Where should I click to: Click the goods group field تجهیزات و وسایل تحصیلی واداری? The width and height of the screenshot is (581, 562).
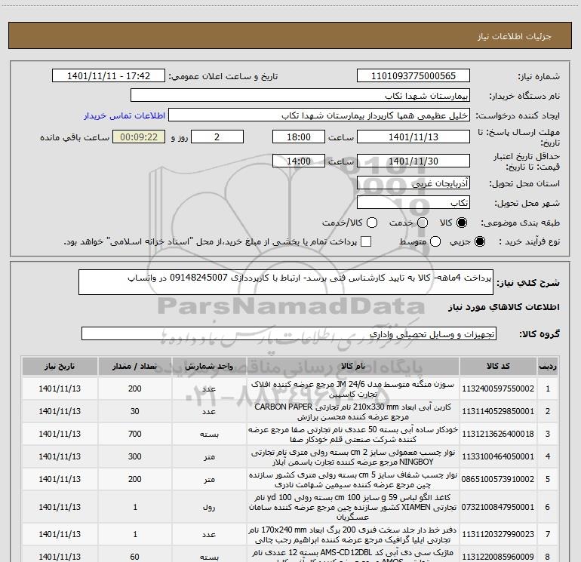(289, 333)
